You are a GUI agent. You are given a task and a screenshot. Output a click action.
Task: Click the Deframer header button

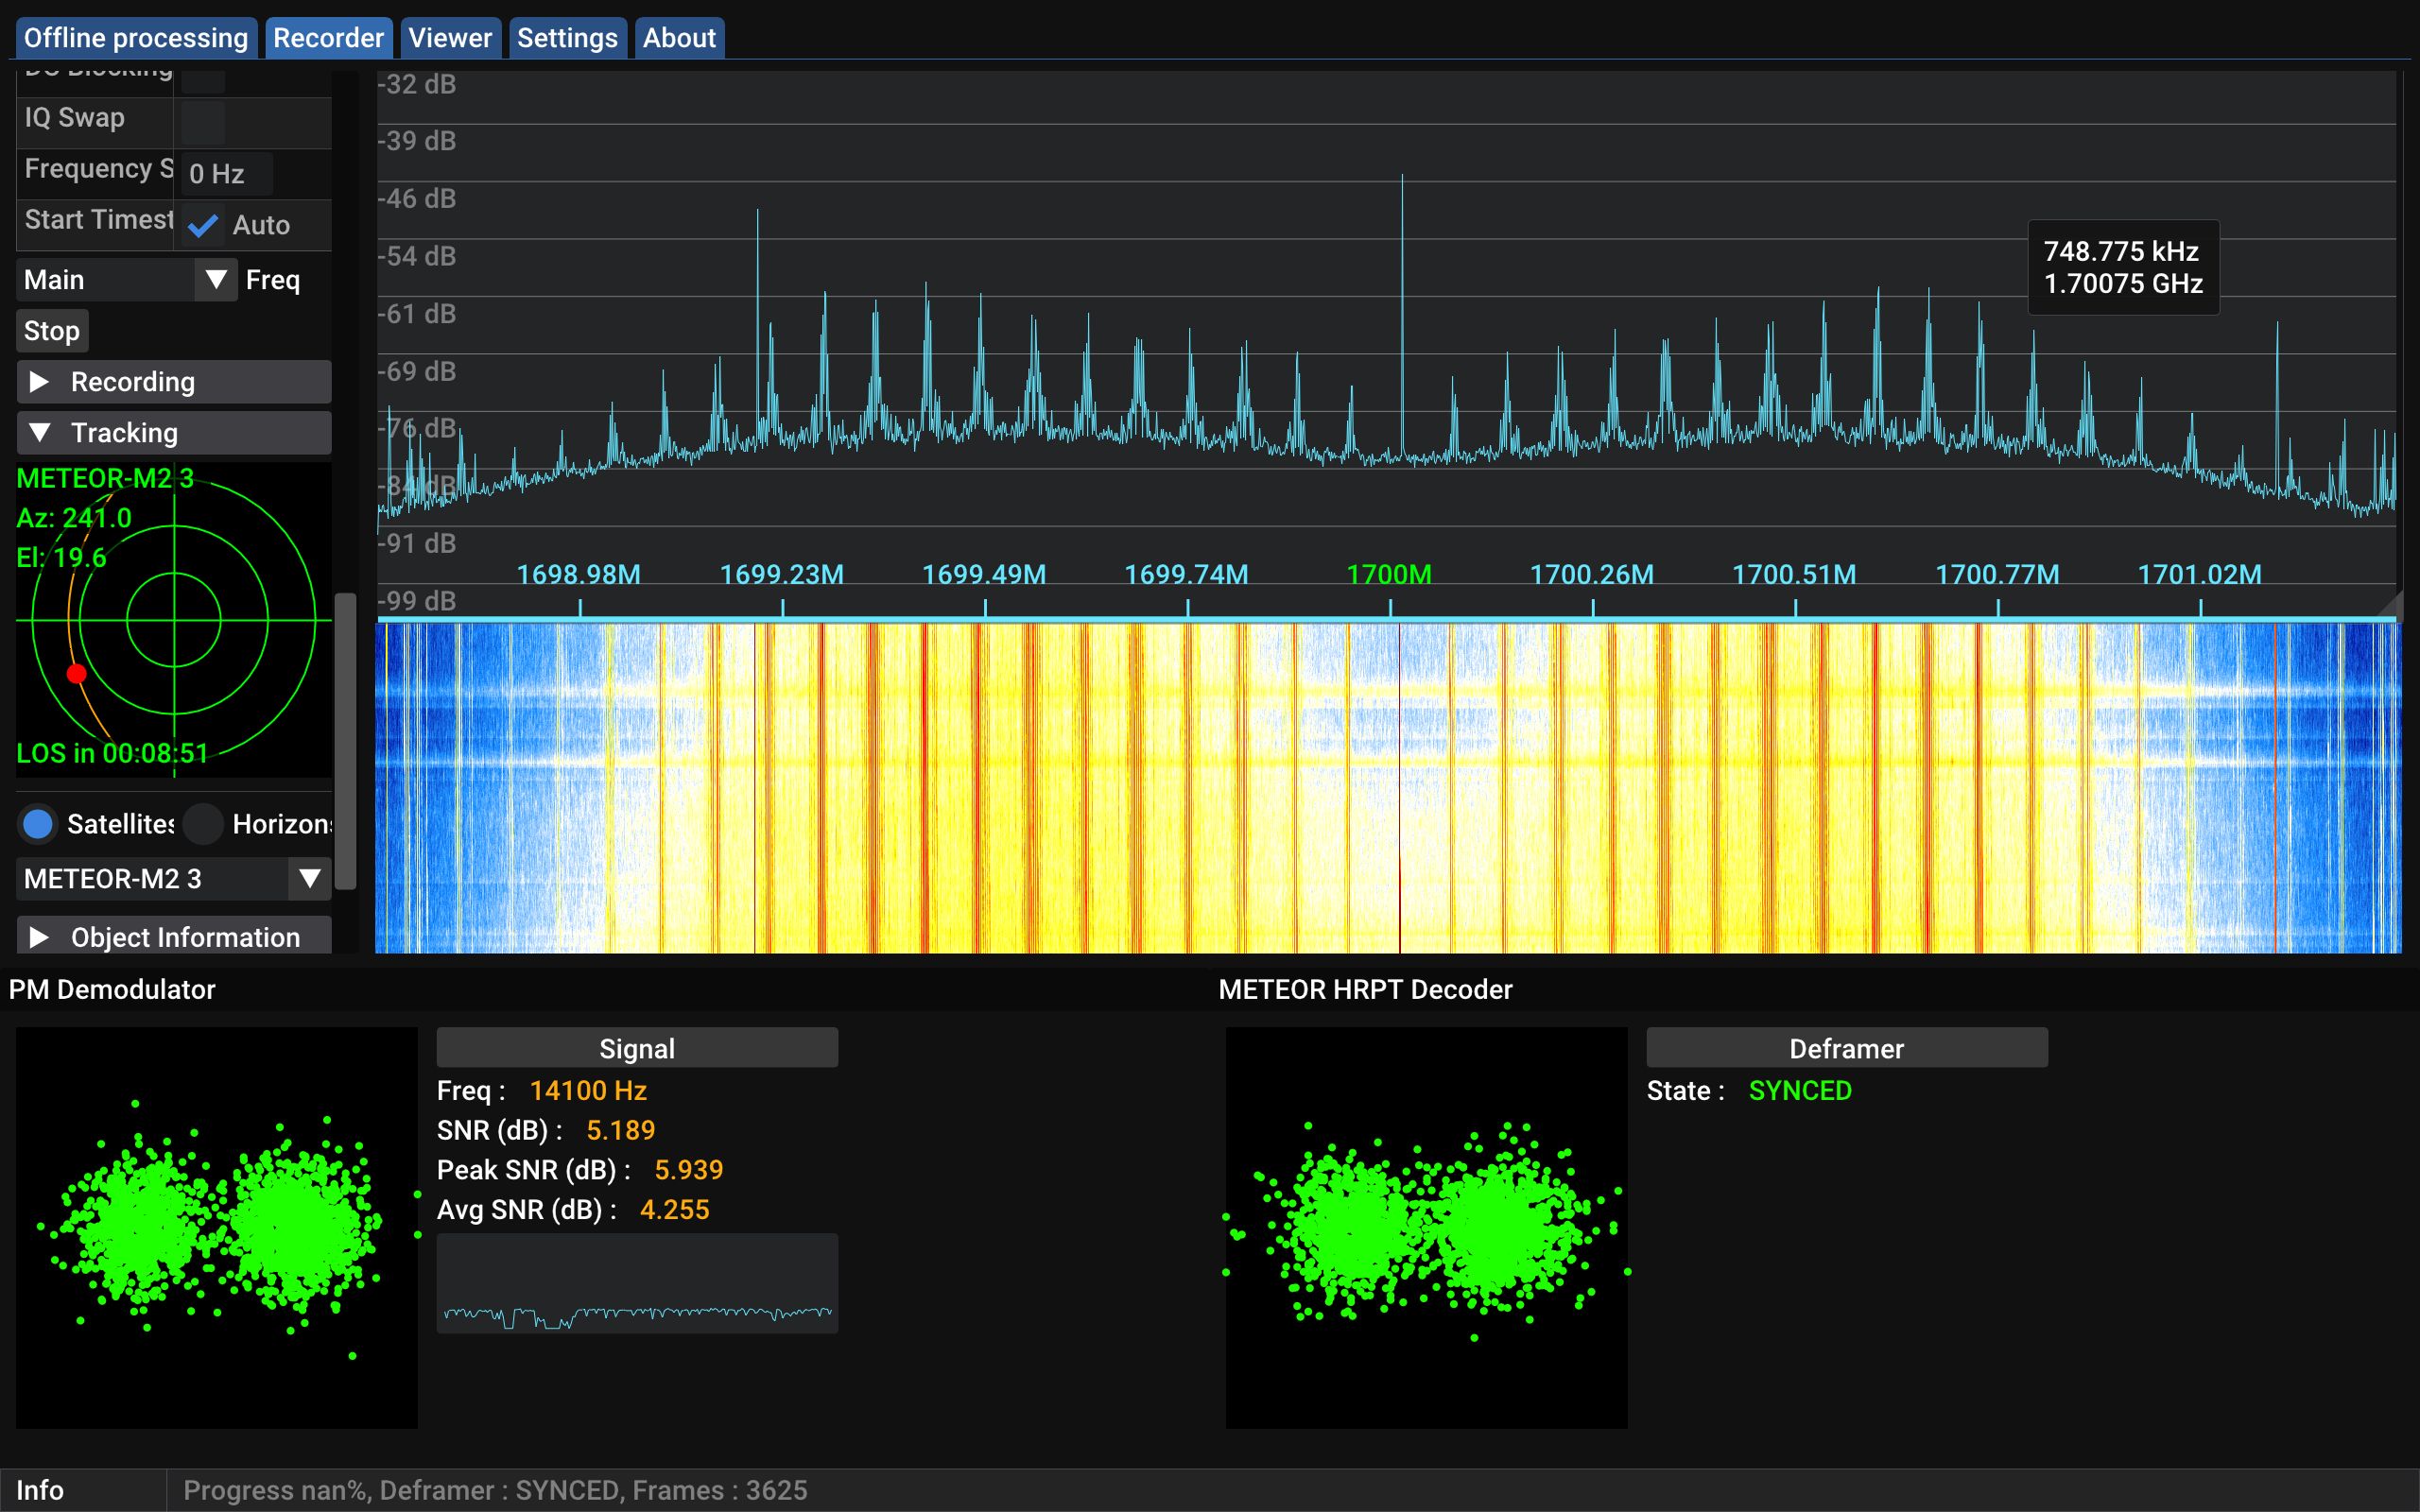[x=1846, y=1048]
